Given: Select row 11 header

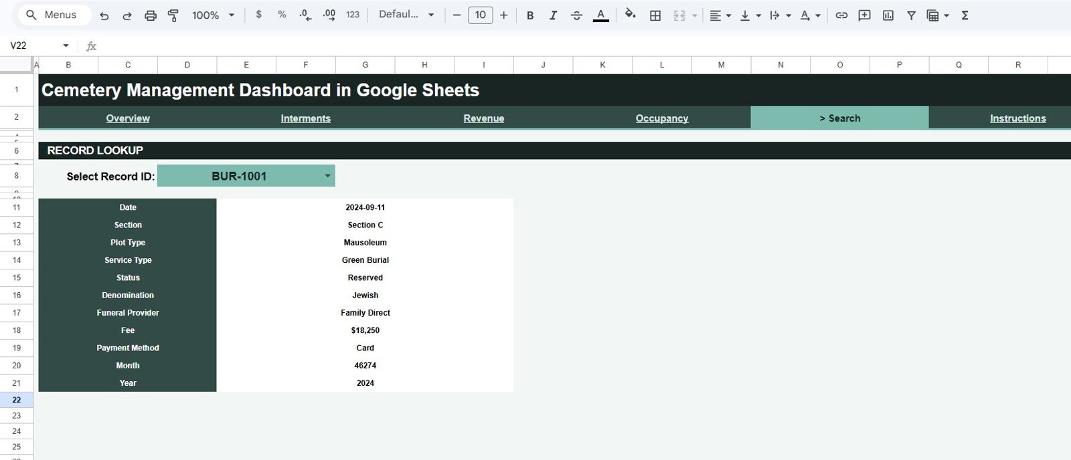Looking at the screenshot, I should [x=16, y=207].
